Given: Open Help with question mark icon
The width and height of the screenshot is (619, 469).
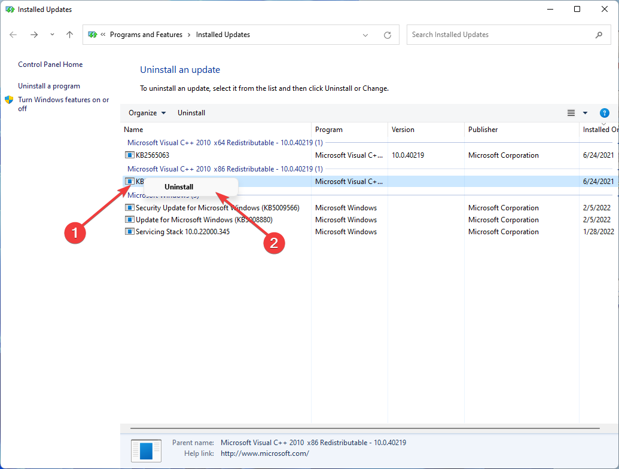Looking at the screenshot, I should pos(604,113).
